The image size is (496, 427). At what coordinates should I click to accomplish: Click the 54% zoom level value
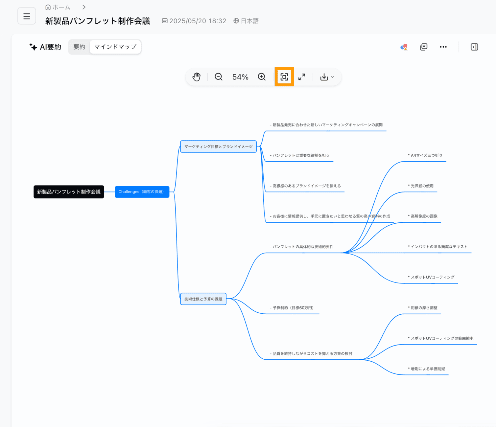point(240,77)
